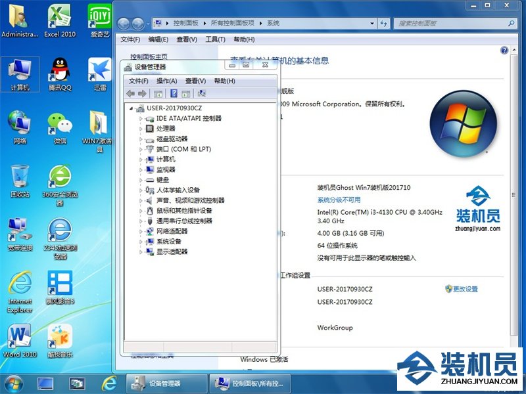Select the Excel 2010 desktop shortcut
The width and height of the screenshot is (526, 394).
(60, 20)
